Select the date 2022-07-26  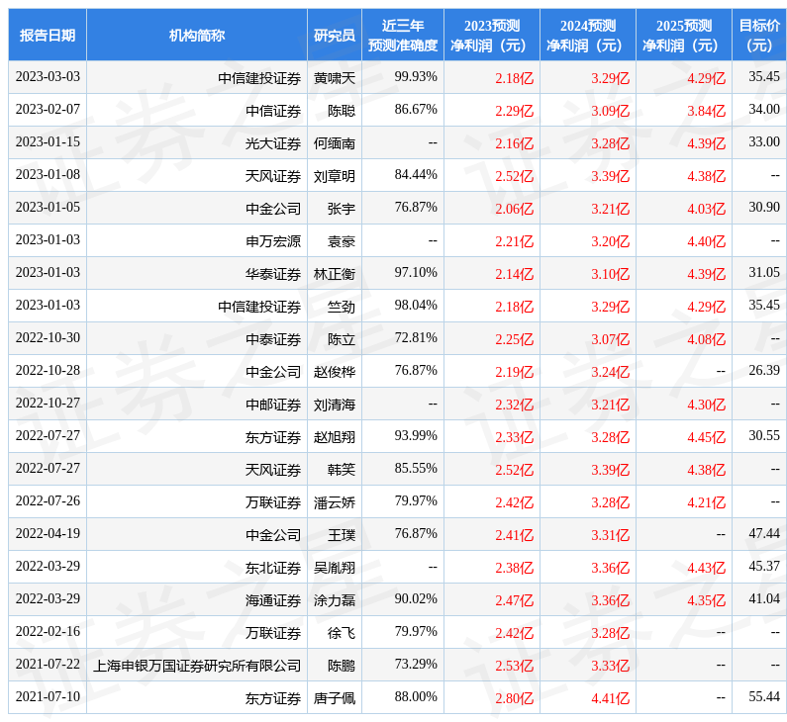click(x=48, y=500)
